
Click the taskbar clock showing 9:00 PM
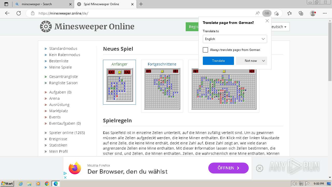pyautogui.click(x=319, y=184)
